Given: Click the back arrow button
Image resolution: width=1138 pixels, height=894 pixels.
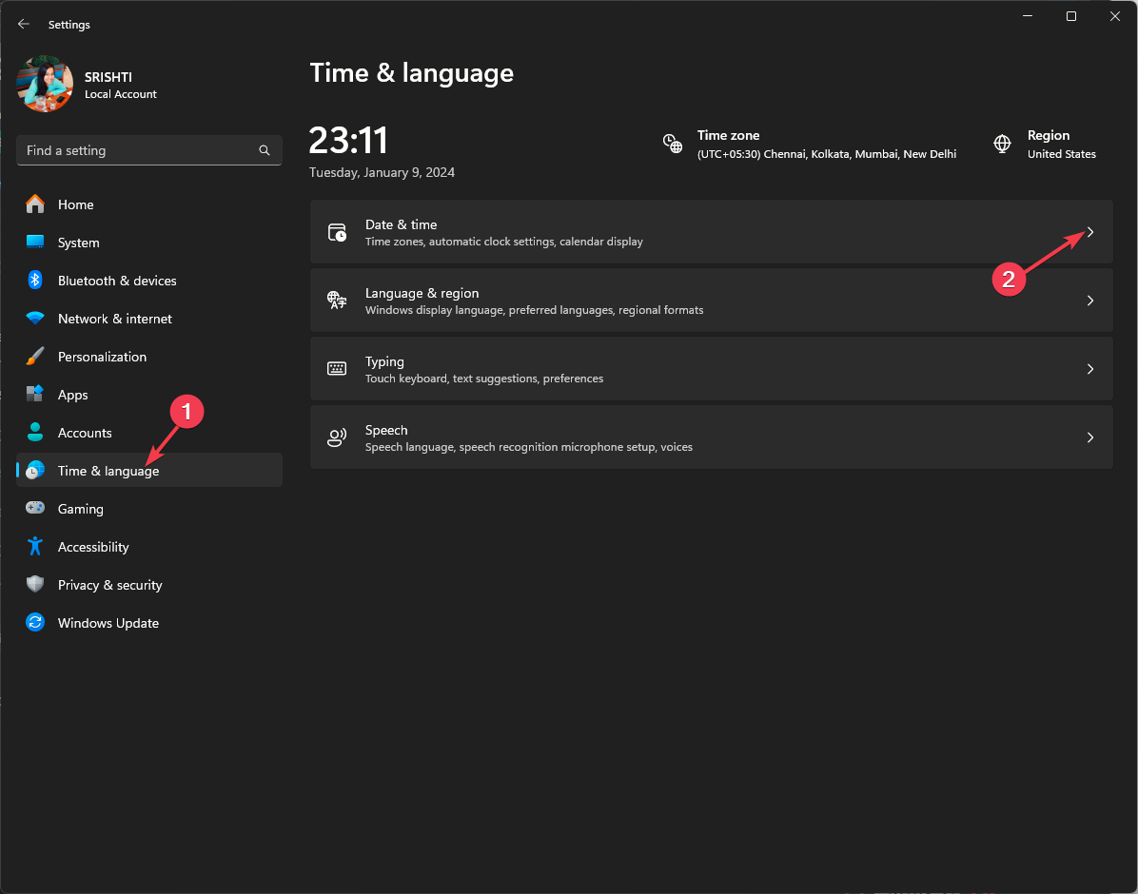Looking at the screenshot, I should pyautogui.click(x=23, y=24).
